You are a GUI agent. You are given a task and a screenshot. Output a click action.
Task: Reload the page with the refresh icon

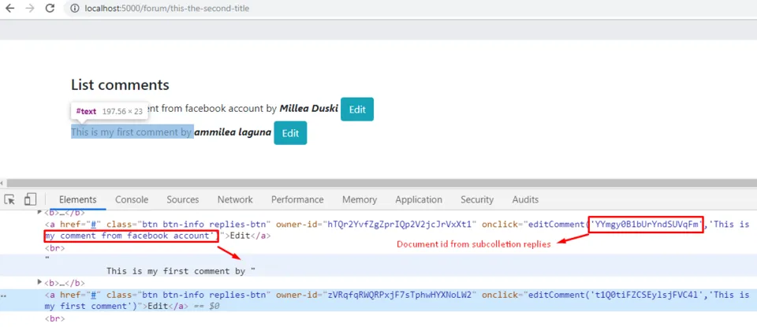pos(50,8)
